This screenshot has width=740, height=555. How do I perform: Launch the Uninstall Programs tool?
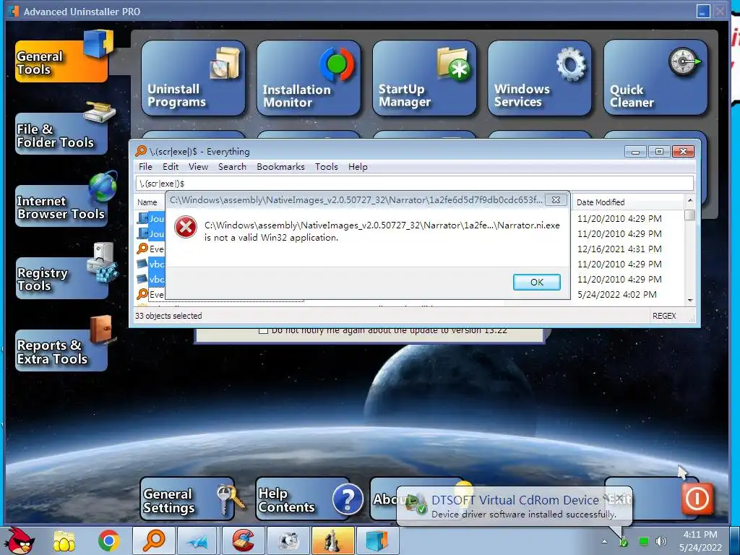193,78
